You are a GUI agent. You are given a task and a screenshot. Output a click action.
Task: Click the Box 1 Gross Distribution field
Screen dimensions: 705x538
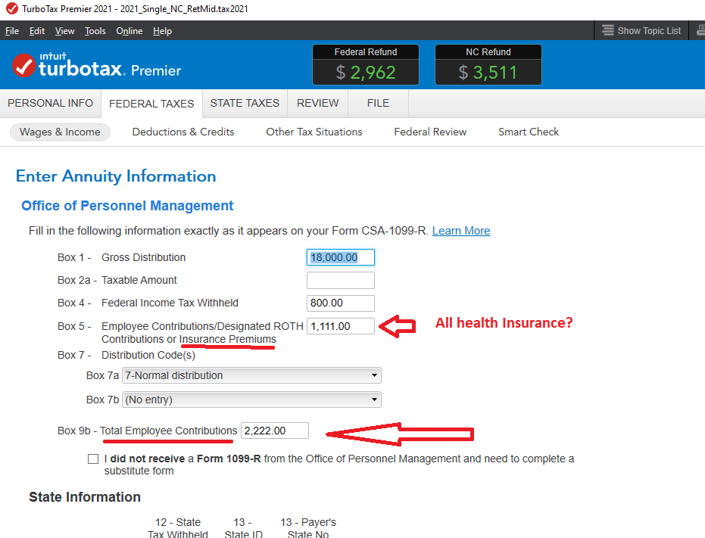click(x=340, y=257)
